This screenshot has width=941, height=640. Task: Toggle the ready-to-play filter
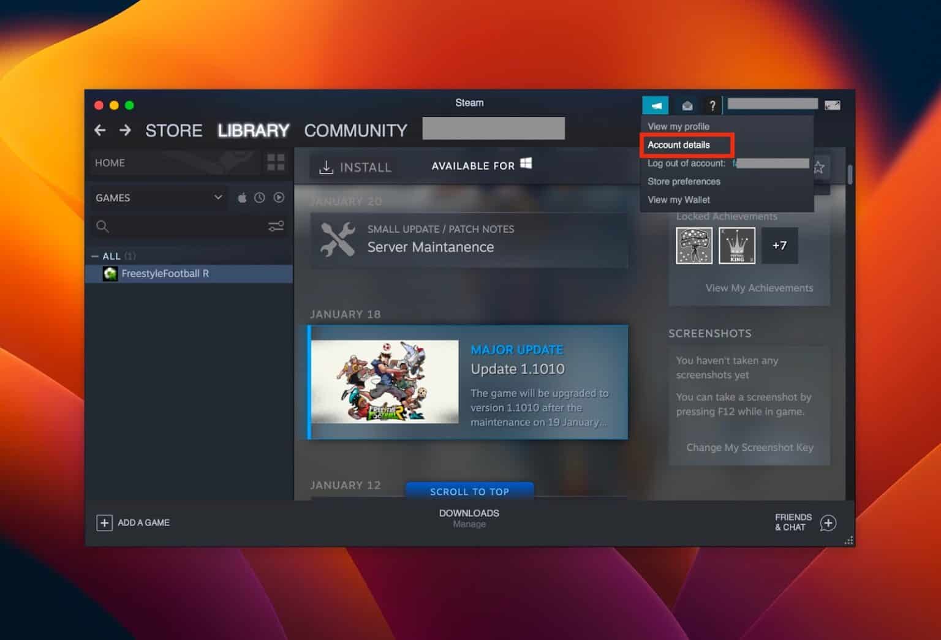coord(279,197)
